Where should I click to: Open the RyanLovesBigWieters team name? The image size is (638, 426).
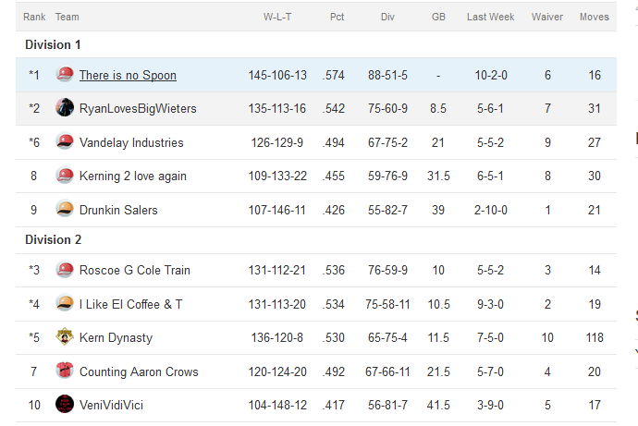[138, 108]
